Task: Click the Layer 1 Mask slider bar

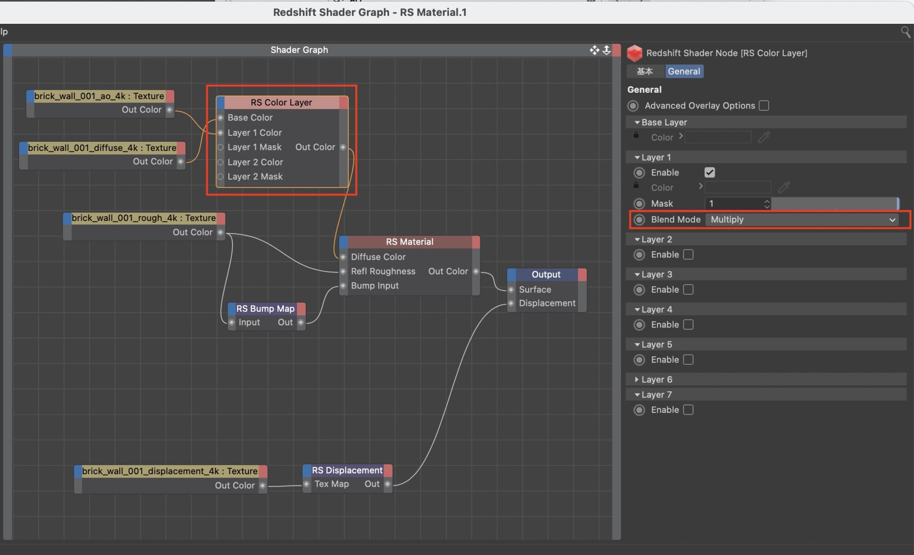Action: click(x=834, y=203)
